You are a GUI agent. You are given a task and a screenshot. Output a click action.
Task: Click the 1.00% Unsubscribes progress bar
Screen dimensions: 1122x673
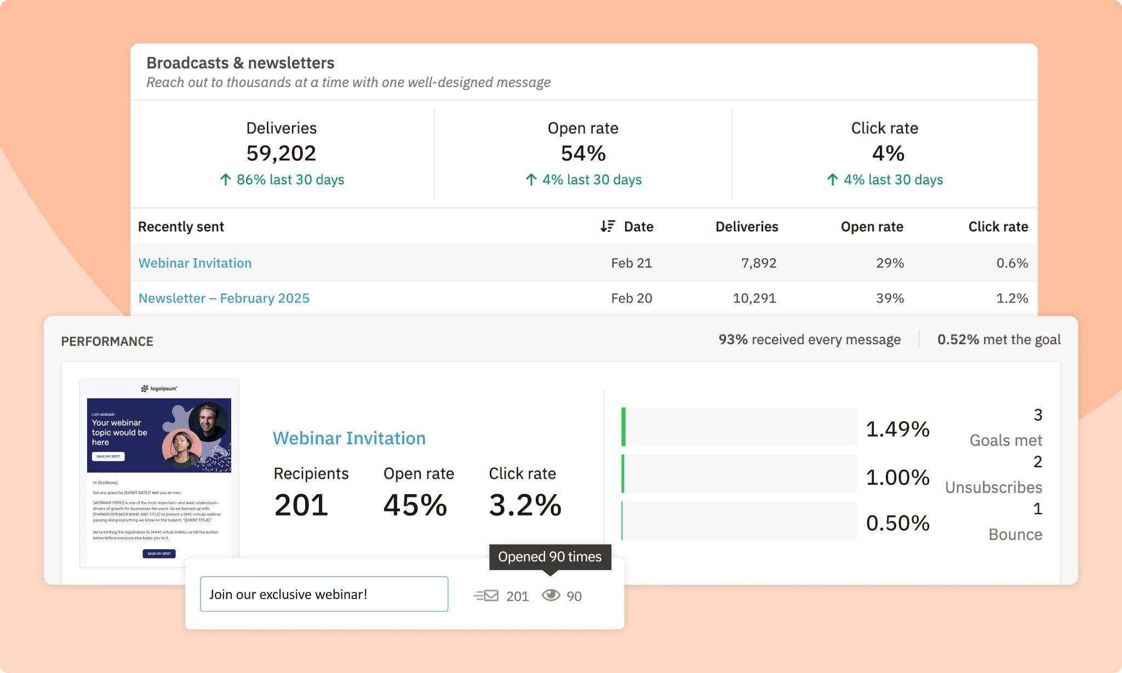(740, 474)
